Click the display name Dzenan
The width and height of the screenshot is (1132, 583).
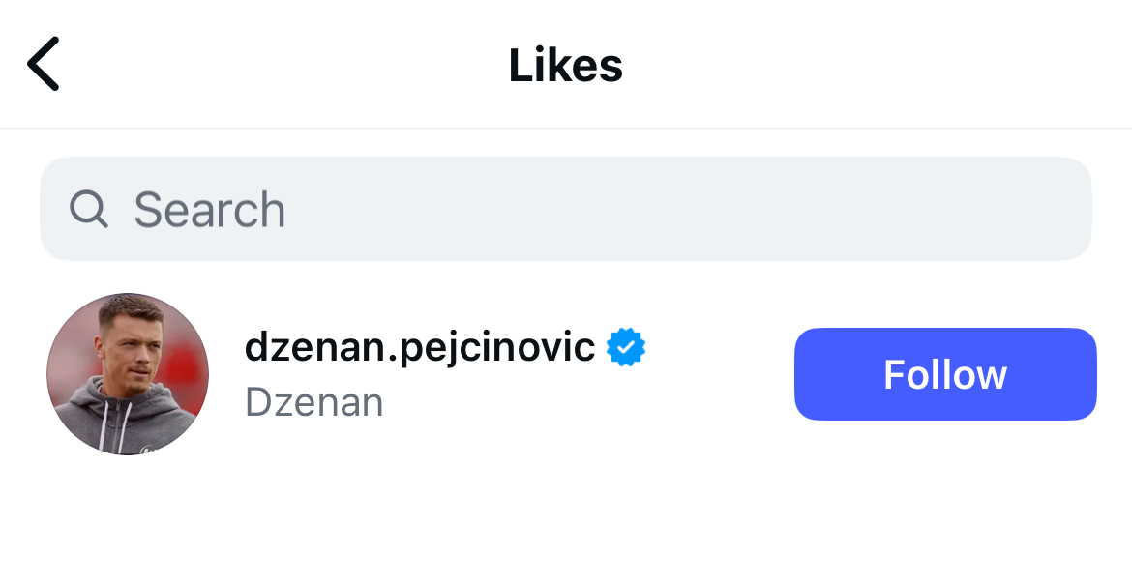click(x=314, y=402)
